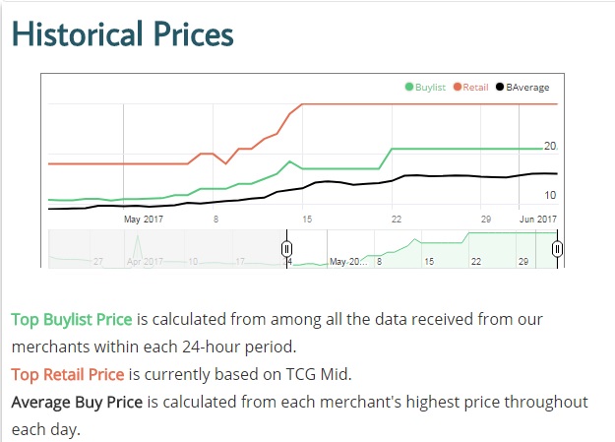Click the green Buylist legend dot
The height and width of the screenshot is (442, 615).
click(x=409, y=88)
